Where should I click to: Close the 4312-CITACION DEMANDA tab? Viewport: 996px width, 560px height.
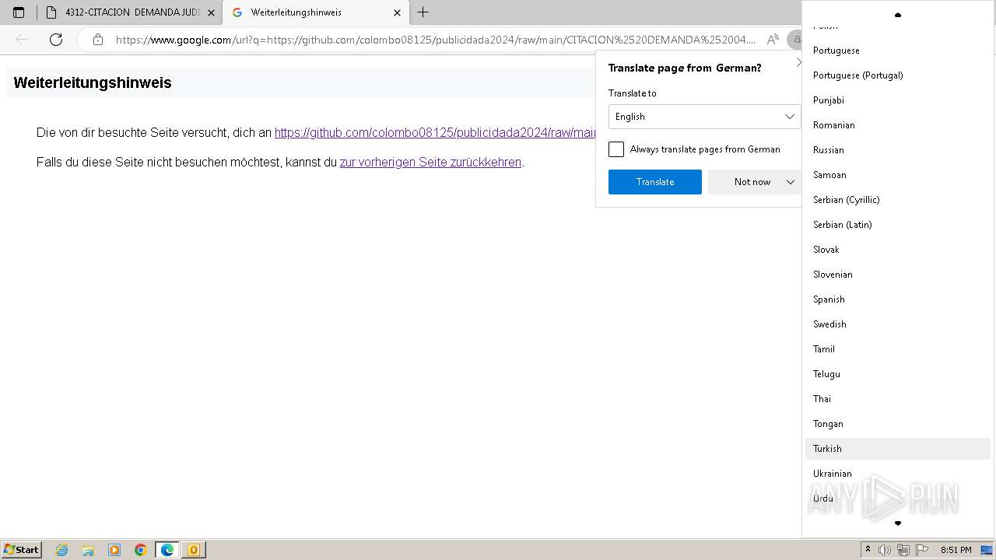point(211,12)
